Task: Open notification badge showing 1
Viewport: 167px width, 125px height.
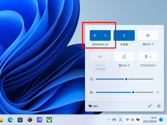Action: [161, 120]
